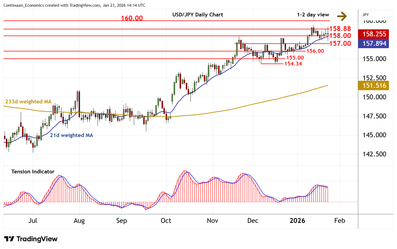The width and height of the screenshot is (397, 249).
Task: Click the USD/JPY Daily Chart title
Action: tap(198, 15)
